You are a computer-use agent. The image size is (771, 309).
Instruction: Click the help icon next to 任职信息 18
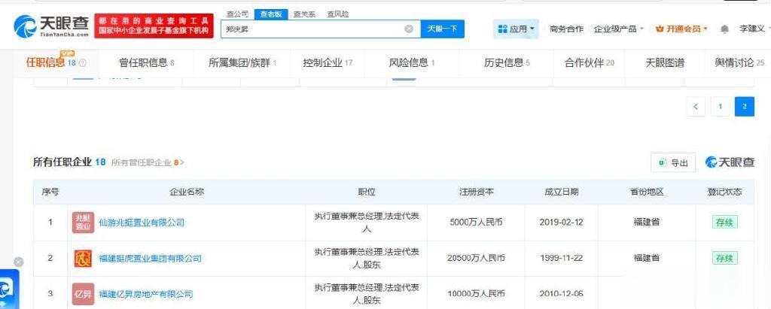(x=83, y=63)
